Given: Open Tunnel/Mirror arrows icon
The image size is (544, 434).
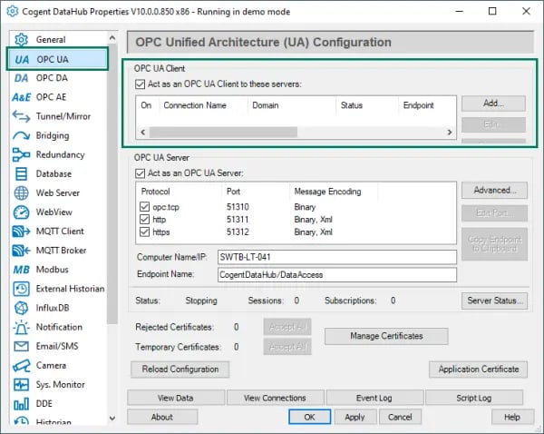Looking at the screenshot, I should (21, 116).
